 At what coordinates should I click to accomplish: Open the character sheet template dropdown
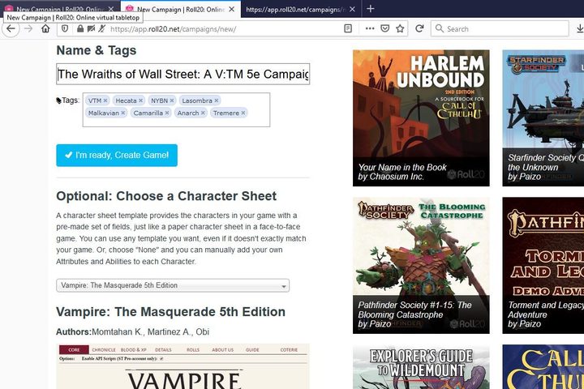tap(173, 285)
